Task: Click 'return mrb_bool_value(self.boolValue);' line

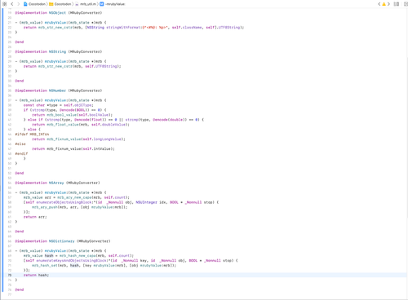Action: 72,115
